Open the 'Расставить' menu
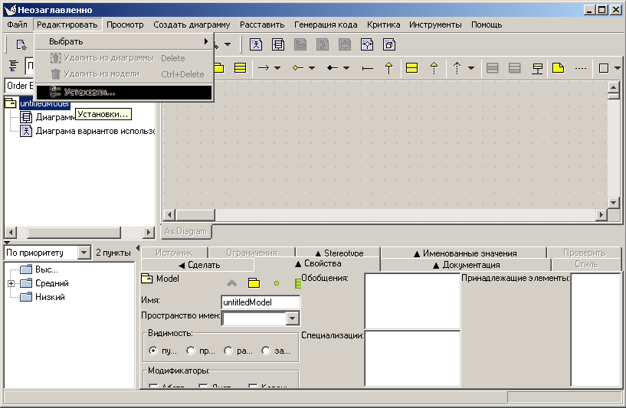This screenshot has height=408, width=626. [x=262, y=24]
